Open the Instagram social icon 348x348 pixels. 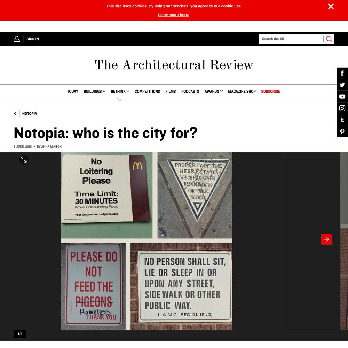(x=342, y=108)
